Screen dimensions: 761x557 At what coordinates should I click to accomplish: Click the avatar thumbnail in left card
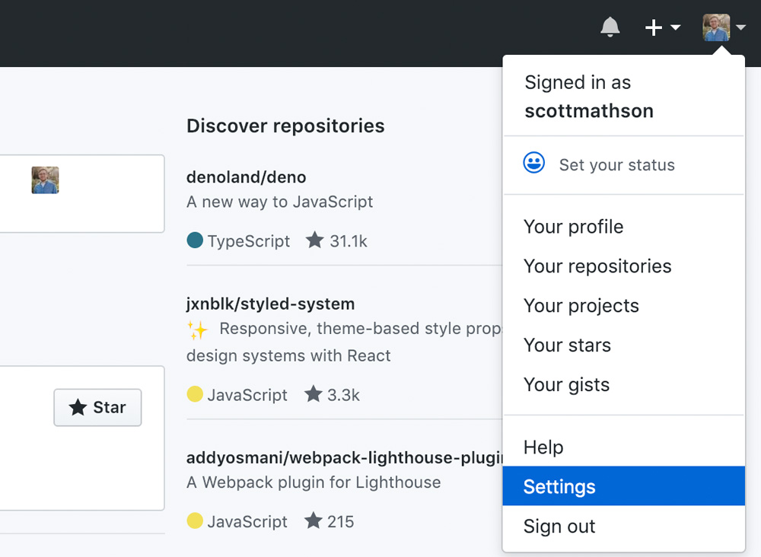(x=45, y=180)
